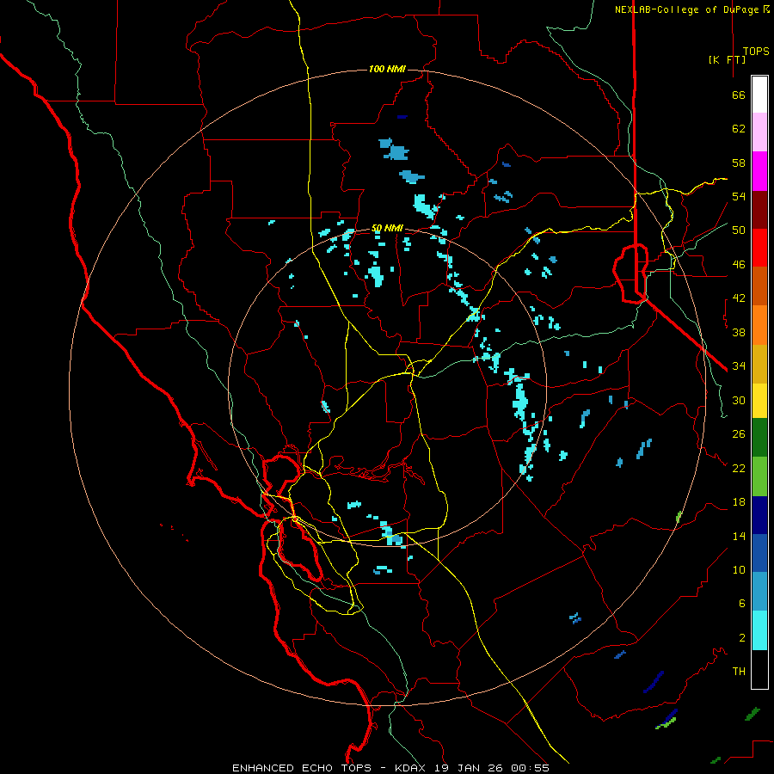
Task: Click the "TH" legend label
Action: [739, 672]
